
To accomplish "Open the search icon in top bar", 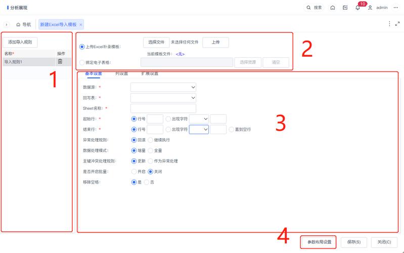I will pyautogui.click(x=308, y=8).
